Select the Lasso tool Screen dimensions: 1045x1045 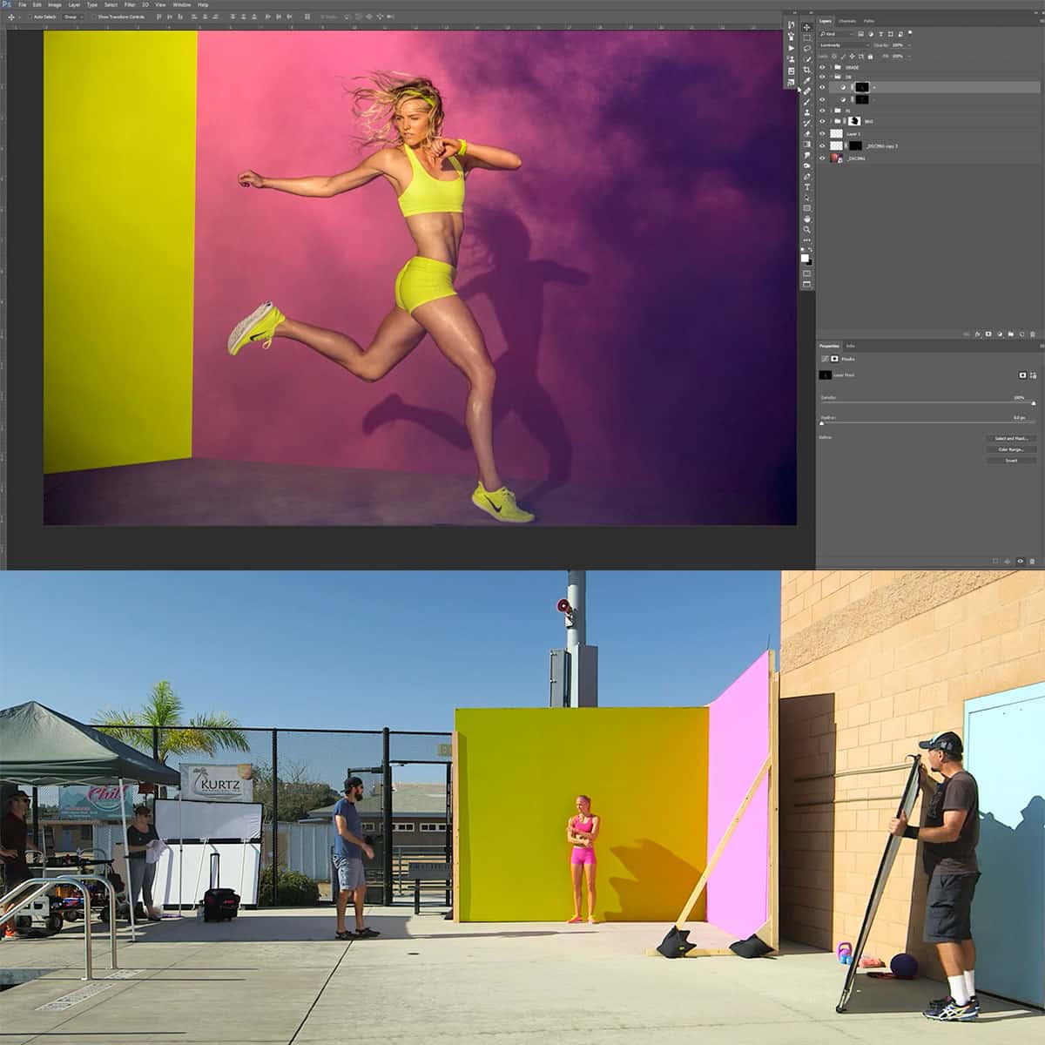click(x=806, y=49)
